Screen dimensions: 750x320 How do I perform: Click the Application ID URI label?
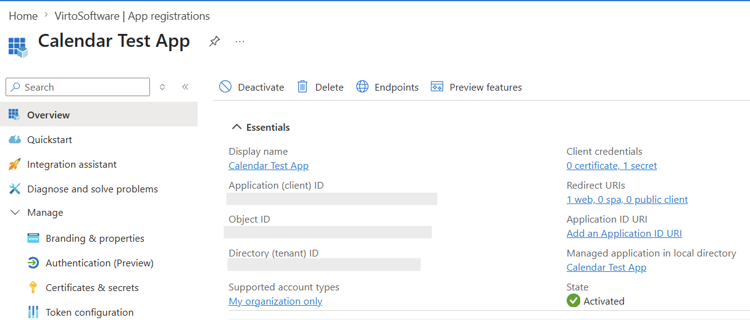tap(607, 219)
